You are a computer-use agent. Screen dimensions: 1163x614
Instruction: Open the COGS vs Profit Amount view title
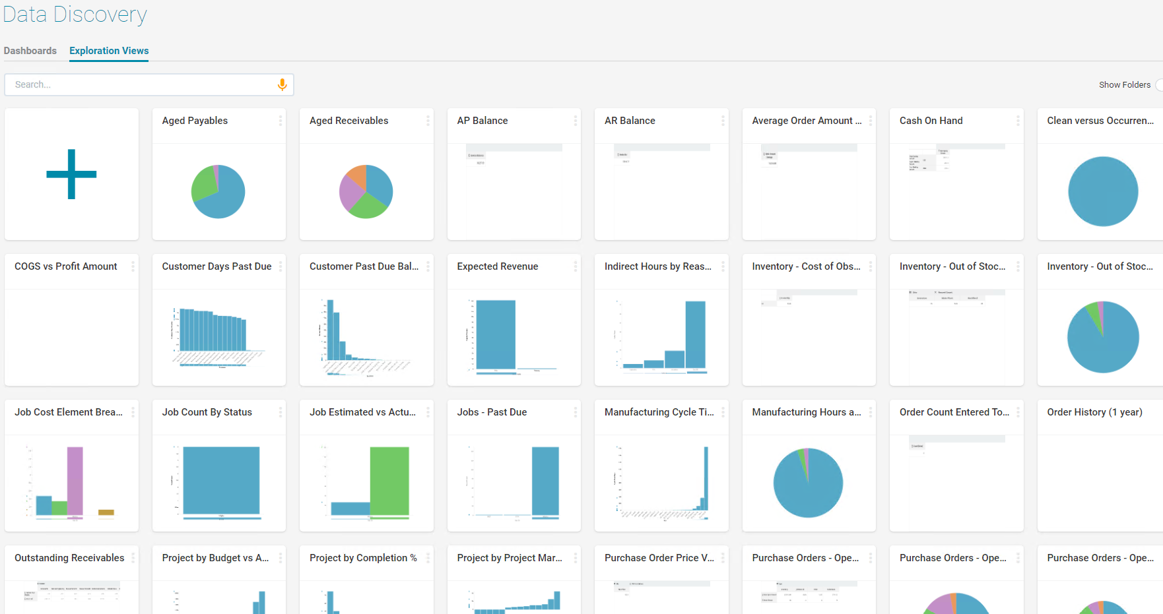tap(66, 266)
